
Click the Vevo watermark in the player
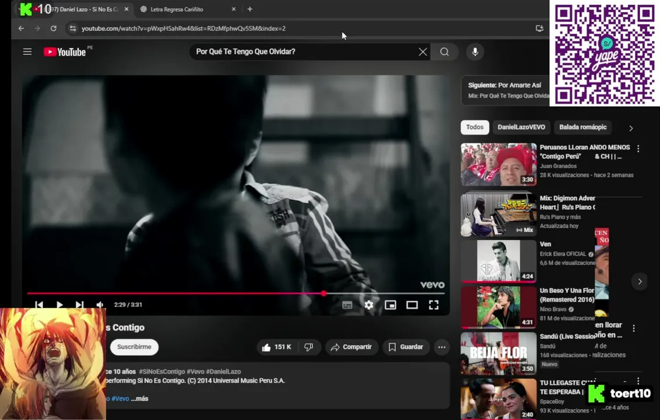pos(432,285)
